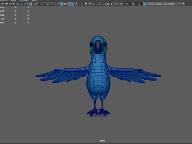Image resolution: width=192 pixels, height=144 pixels.
Task: Enable Use All Lights bulb icon
Action: tap(76, 4)
